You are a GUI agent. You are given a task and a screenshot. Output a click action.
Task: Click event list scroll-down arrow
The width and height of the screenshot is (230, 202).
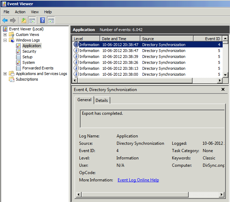[x=225, y=75]
